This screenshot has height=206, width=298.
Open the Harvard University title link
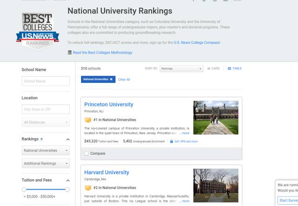click(107, 172)
